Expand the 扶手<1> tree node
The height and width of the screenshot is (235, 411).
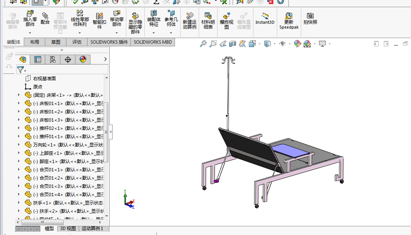(18, 203)
